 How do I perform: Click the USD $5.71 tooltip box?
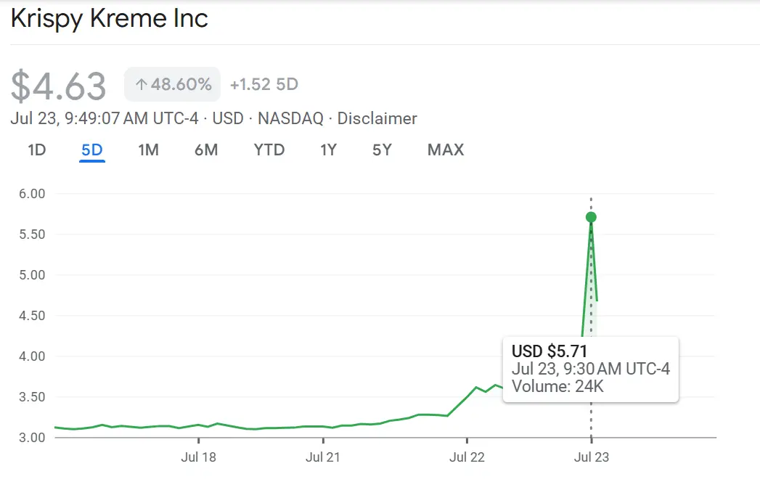click(x=590, y=369)
